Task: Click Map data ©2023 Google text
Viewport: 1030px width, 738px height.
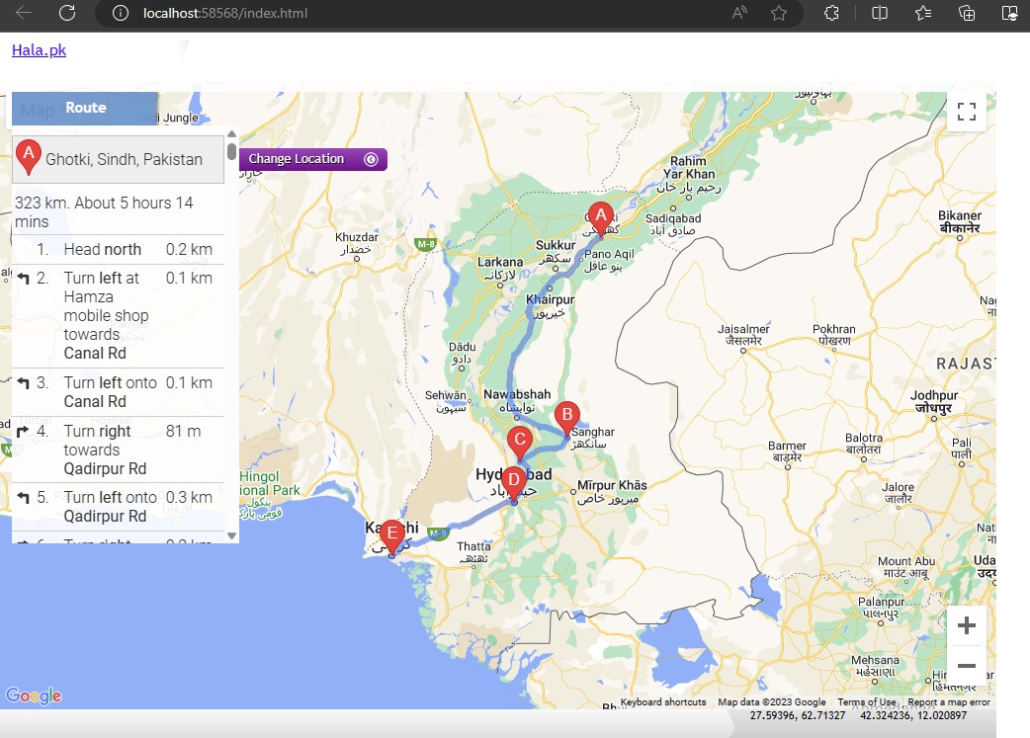Action: point(771,701)
